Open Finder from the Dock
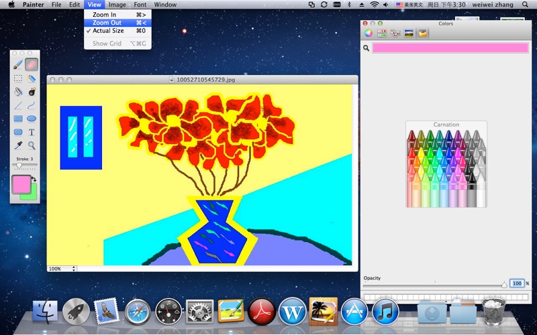The width and height of the screenshot is (537, 335). tap(45, 312)
